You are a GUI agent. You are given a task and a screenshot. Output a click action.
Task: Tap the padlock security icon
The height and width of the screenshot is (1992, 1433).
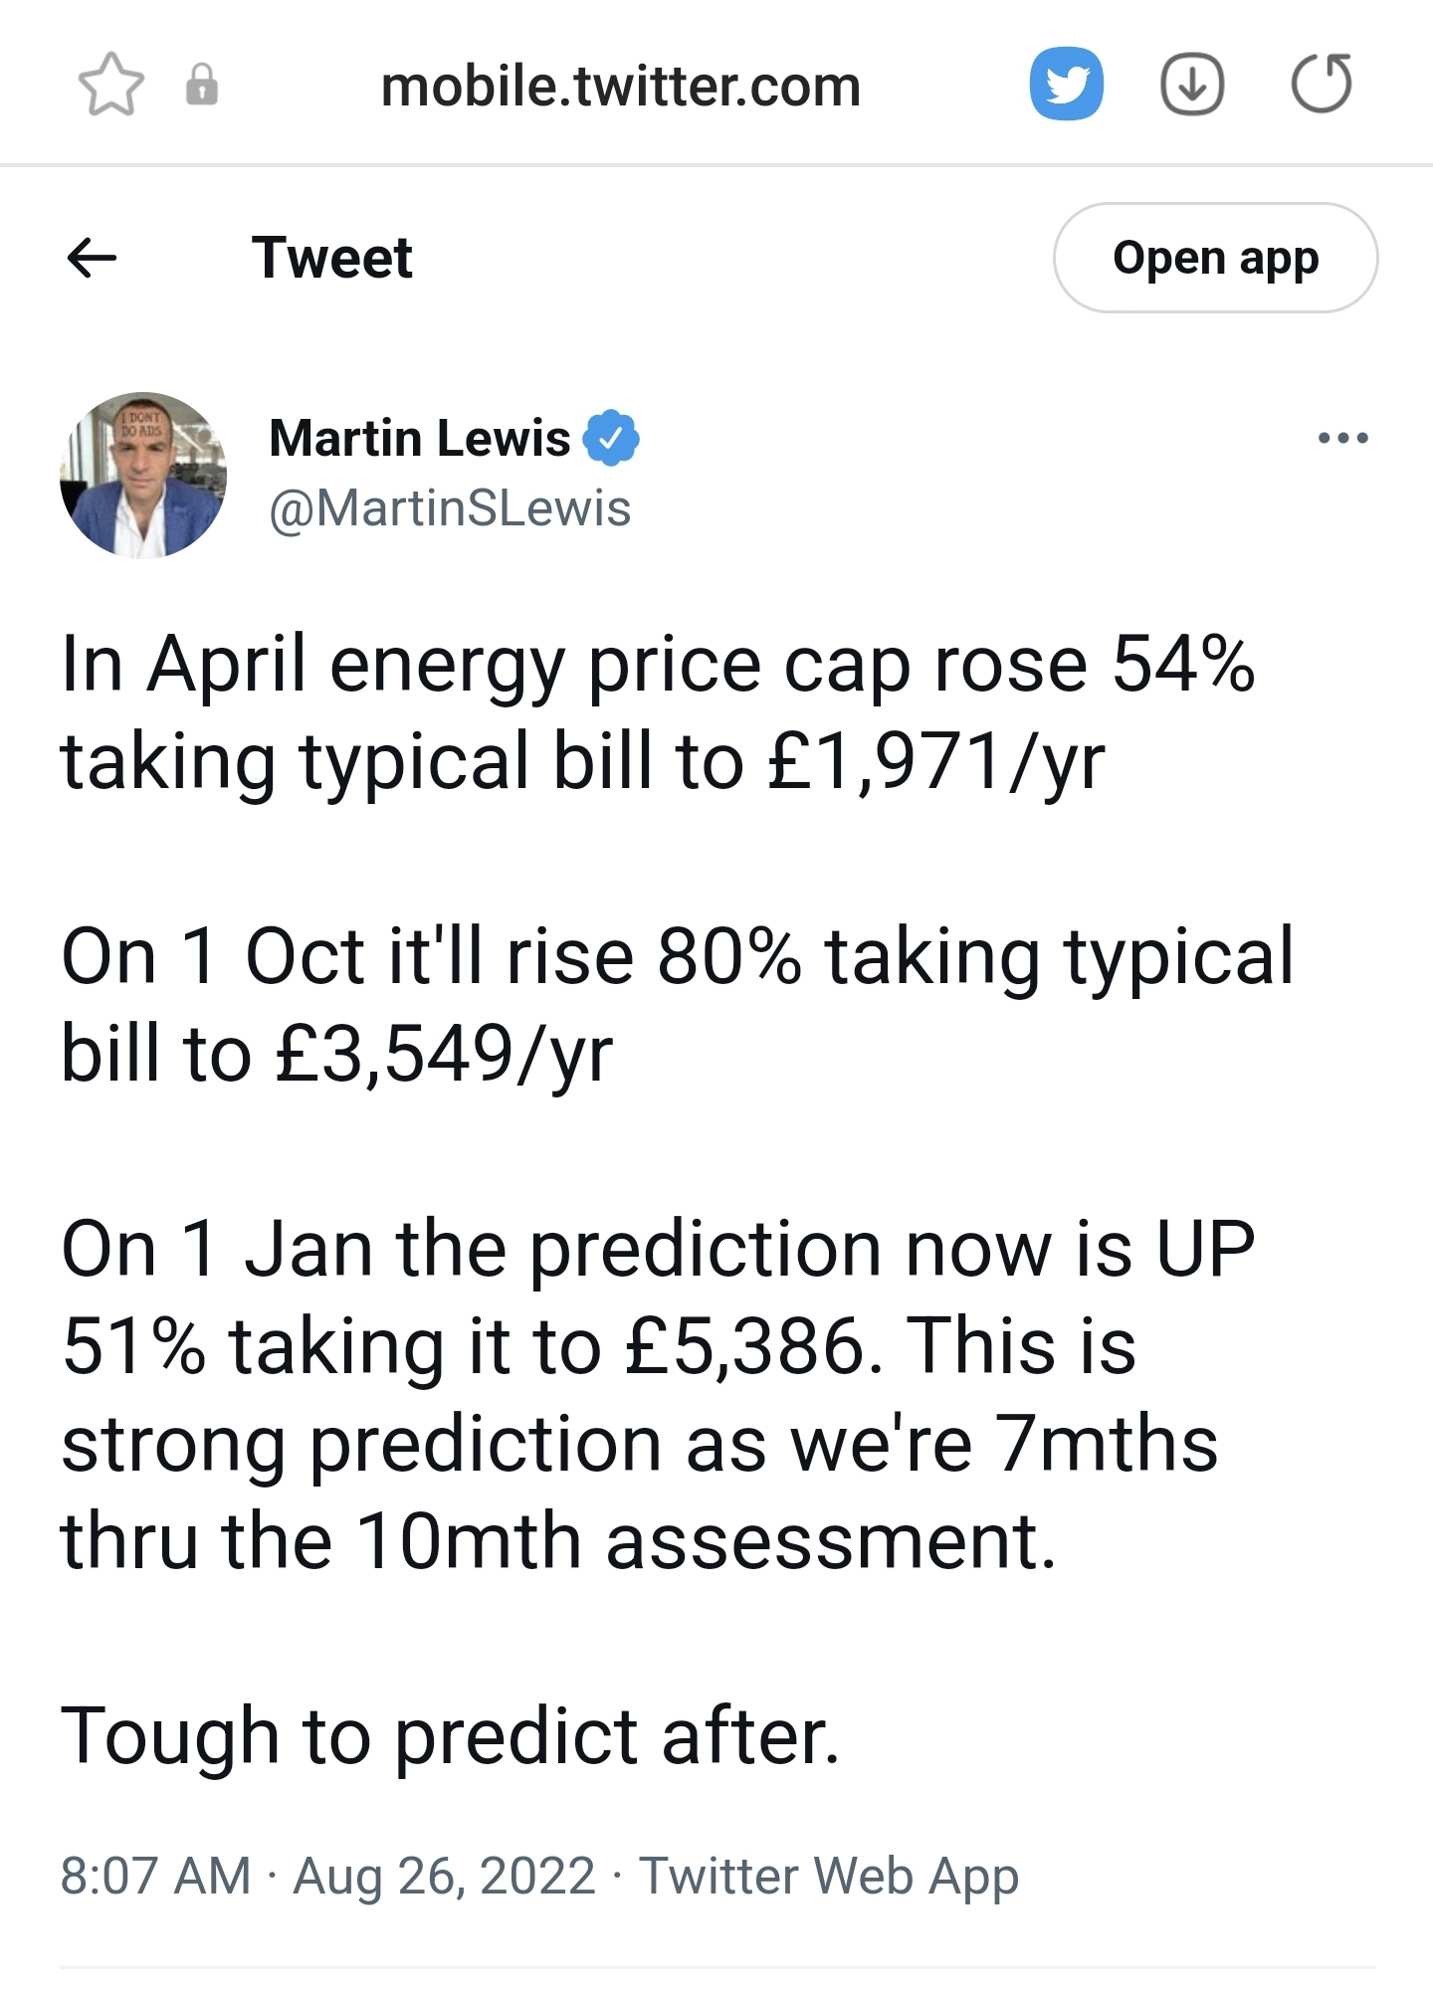[x=202, y=85]
